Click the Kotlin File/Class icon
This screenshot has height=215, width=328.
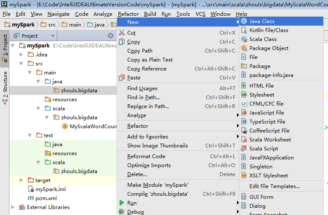pyautogui.click(x=244, y=30)
